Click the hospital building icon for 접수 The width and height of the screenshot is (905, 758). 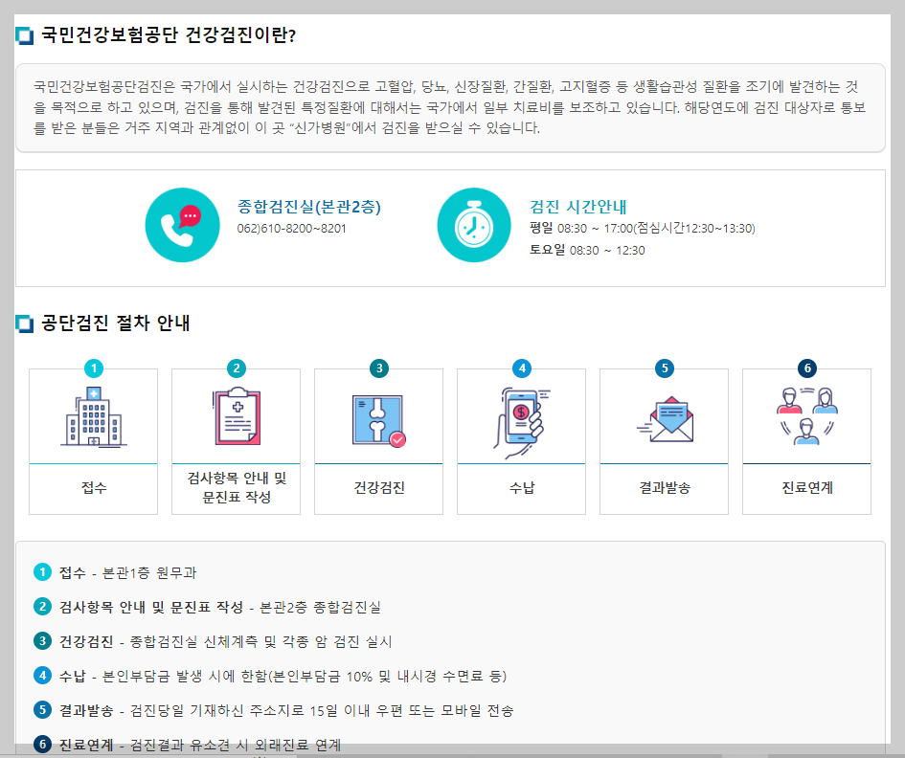tap(94, 416)
